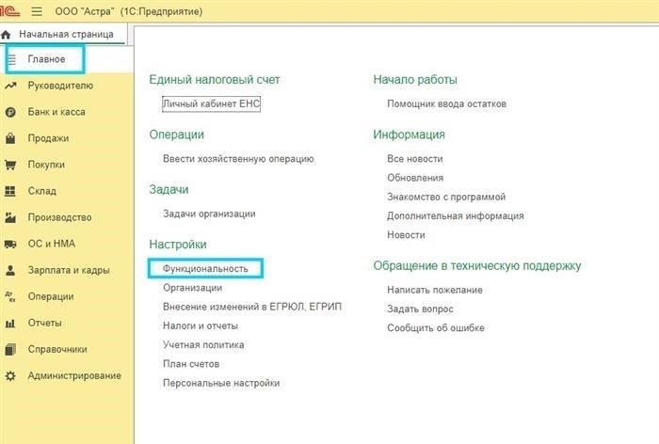Click the Задачи group heading
659x444 pixels.
[x=169, y=190]
